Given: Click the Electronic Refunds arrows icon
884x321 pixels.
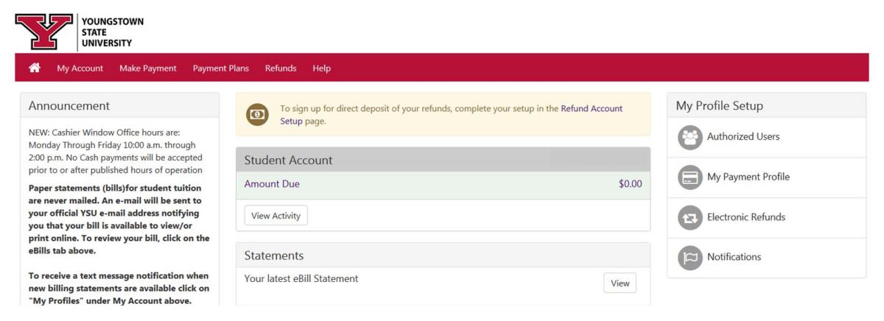Looking at the screenshot, I should 690,218.
